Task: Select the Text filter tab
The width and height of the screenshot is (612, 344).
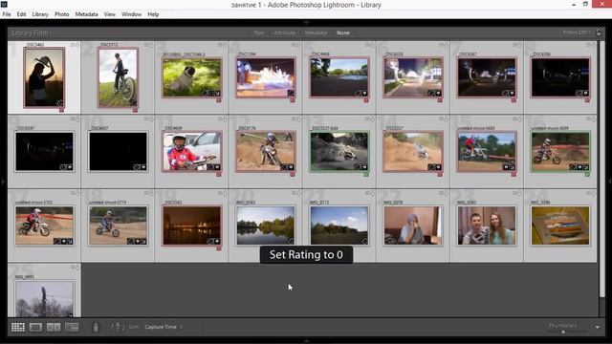Action: [x=259, y=32]
